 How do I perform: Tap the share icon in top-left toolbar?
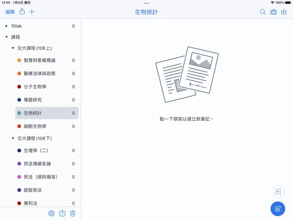(x=22, y=11)
